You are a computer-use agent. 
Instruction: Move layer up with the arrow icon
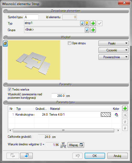(x=125, y=121)
